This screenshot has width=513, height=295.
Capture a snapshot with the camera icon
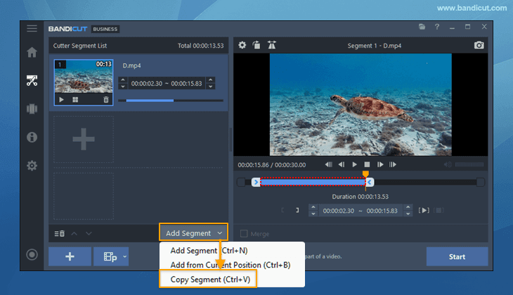point(479,45)
